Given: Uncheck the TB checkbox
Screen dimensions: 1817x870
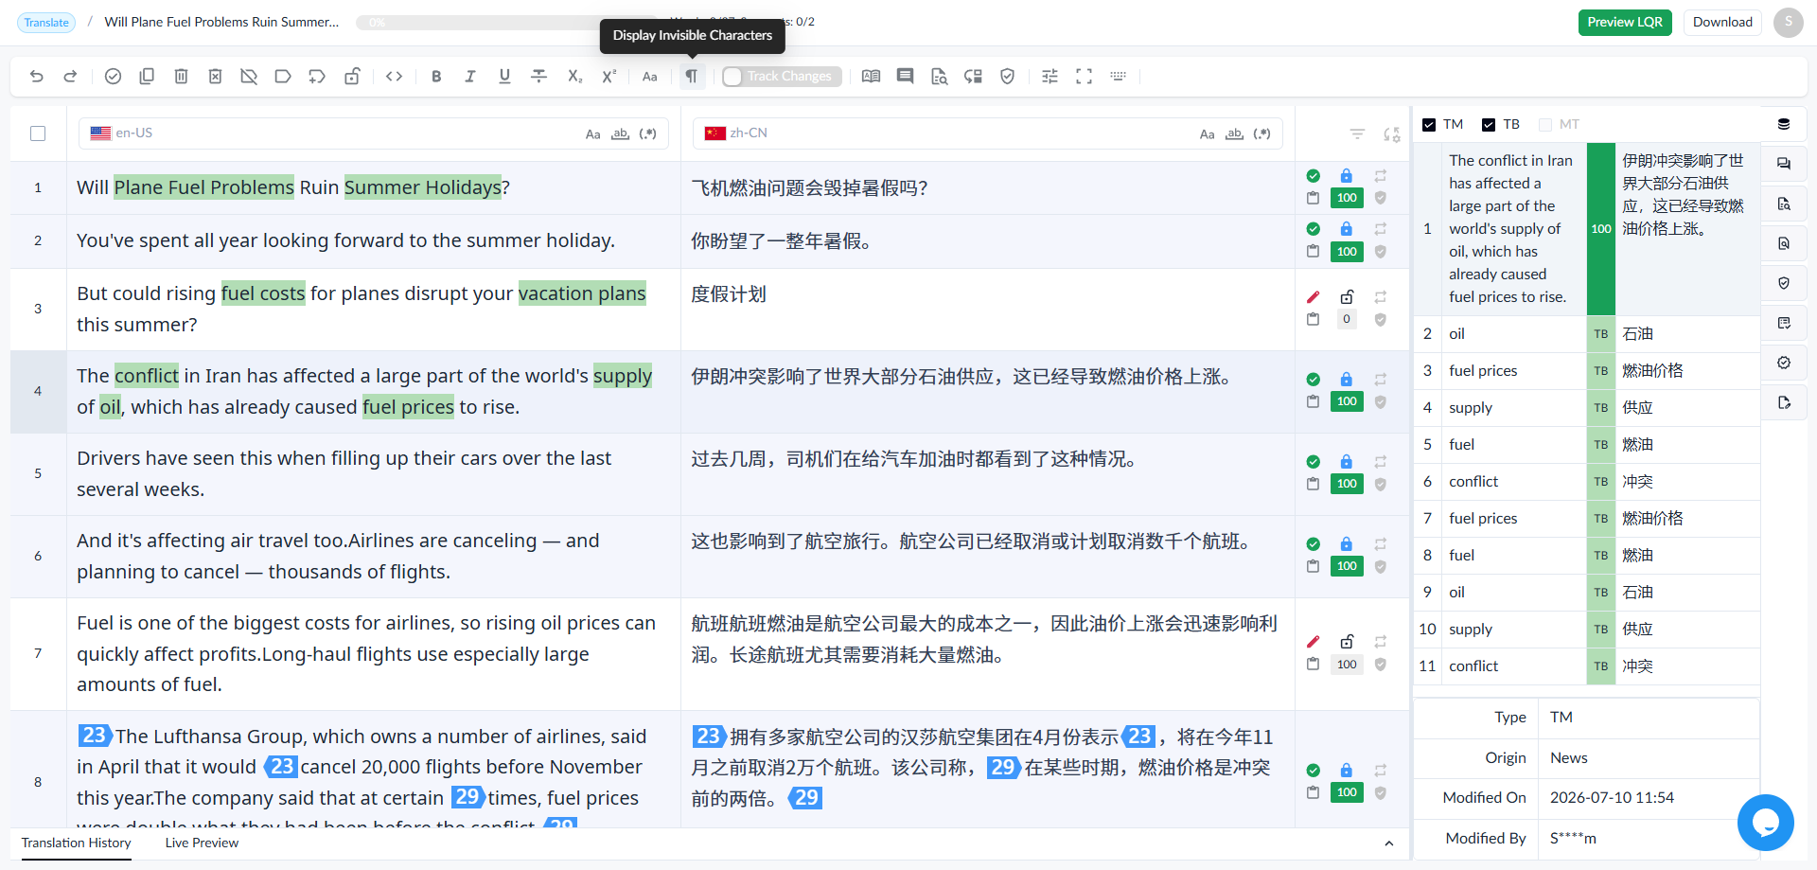Looking at the screenshot, I should 1489,125.
